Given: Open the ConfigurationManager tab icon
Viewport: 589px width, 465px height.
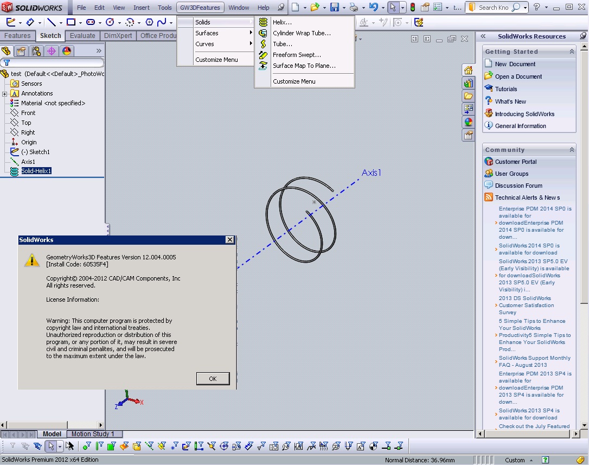Looking at the screenshot, I should [x=36, y=51].
